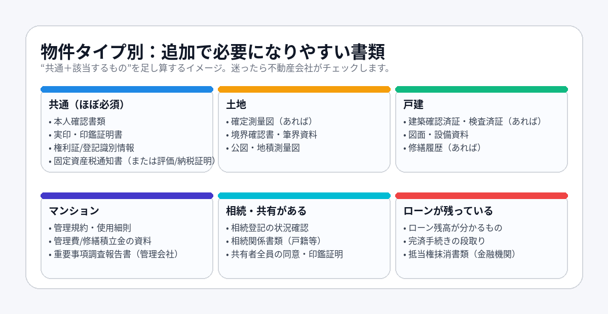
Task: Click the orange bar above 土地 card
Action: [304, 89]
